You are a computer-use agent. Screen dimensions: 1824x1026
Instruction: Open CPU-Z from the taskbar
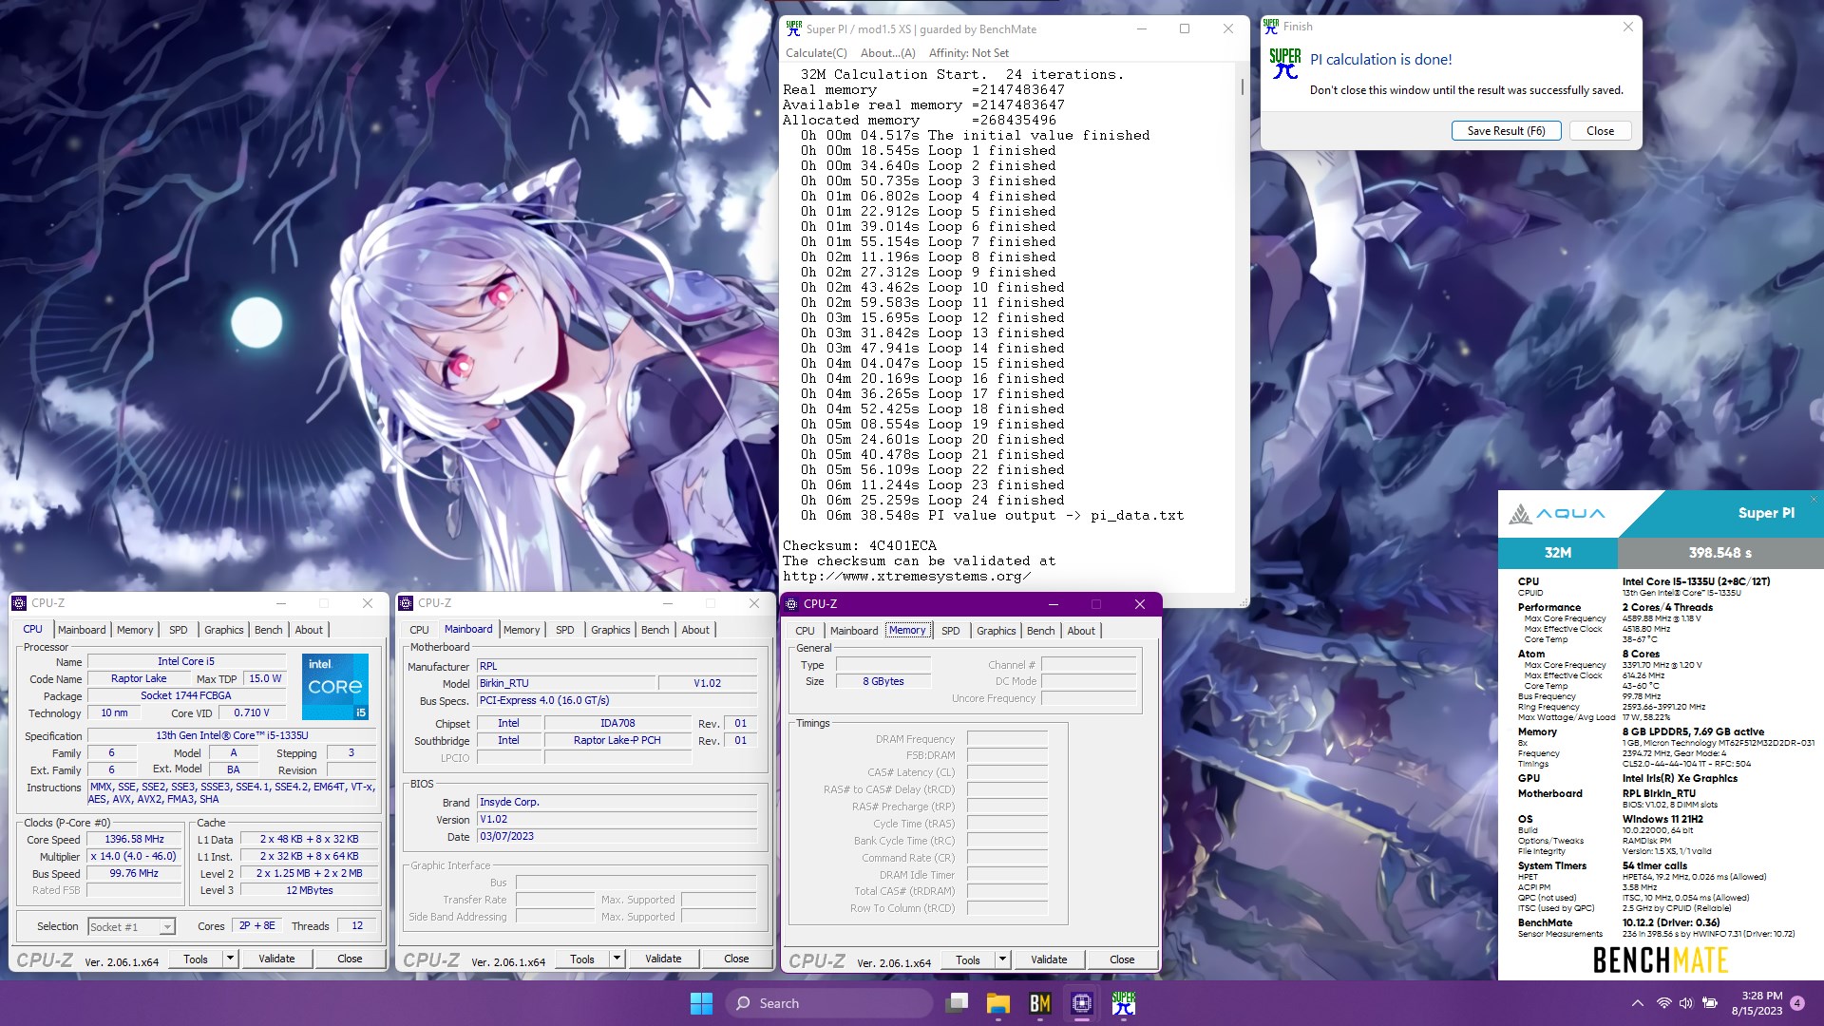pyautogui.click(x=1082, y=1003)
